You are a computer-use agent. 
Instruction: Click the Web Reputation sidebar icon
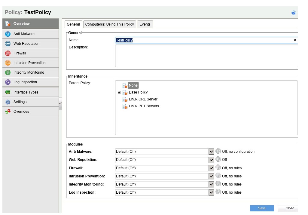(x=8, y=44)
